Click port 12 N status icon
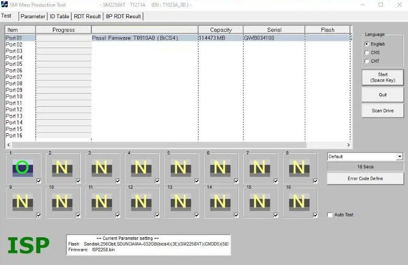This screenshot has height=265, width=408. (x=141, y=202)
